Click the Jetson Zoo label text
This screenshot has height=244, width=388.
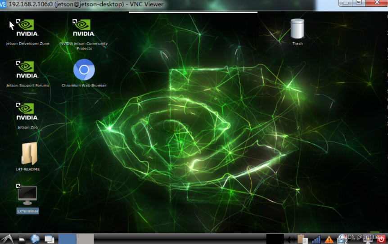point(27,127)
